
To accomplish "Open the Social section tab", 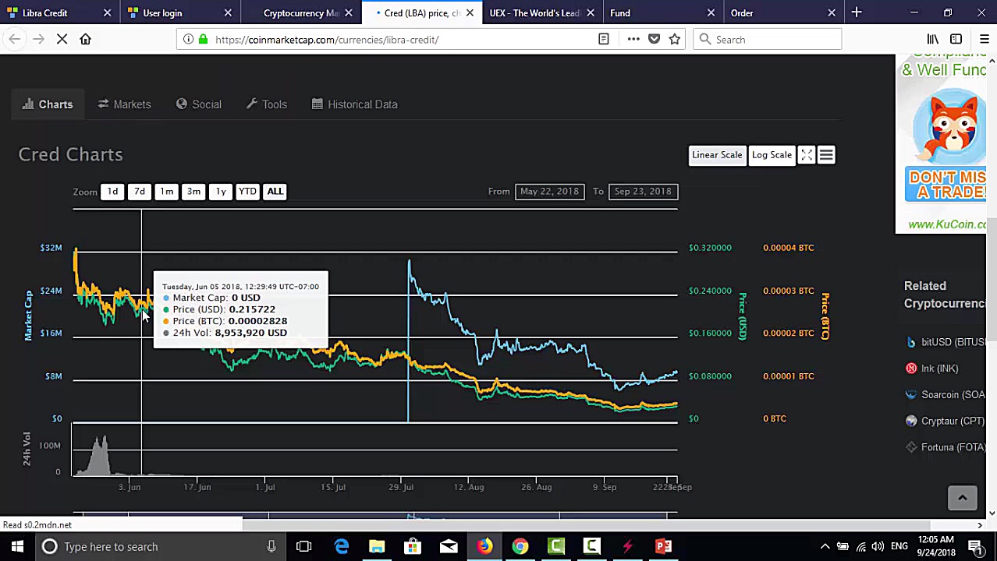I will tap(198, 104).
